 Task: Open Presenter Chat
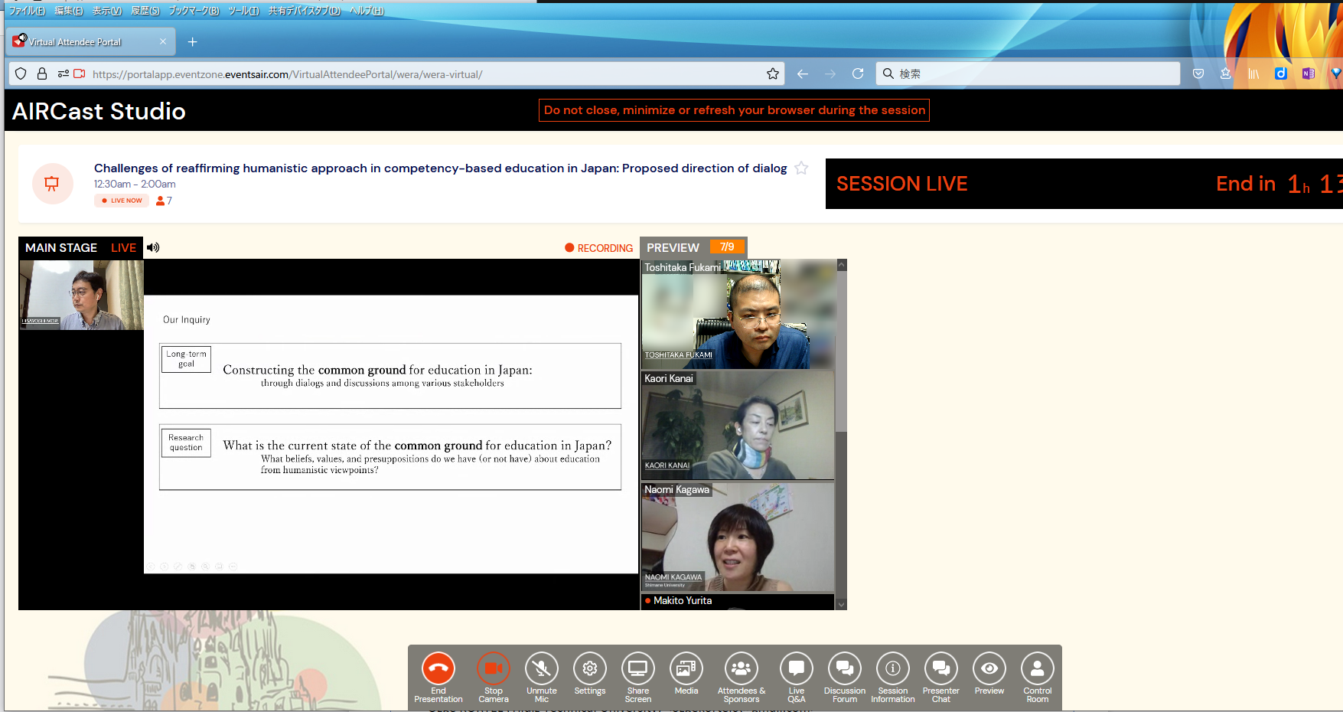pos(940,669)
